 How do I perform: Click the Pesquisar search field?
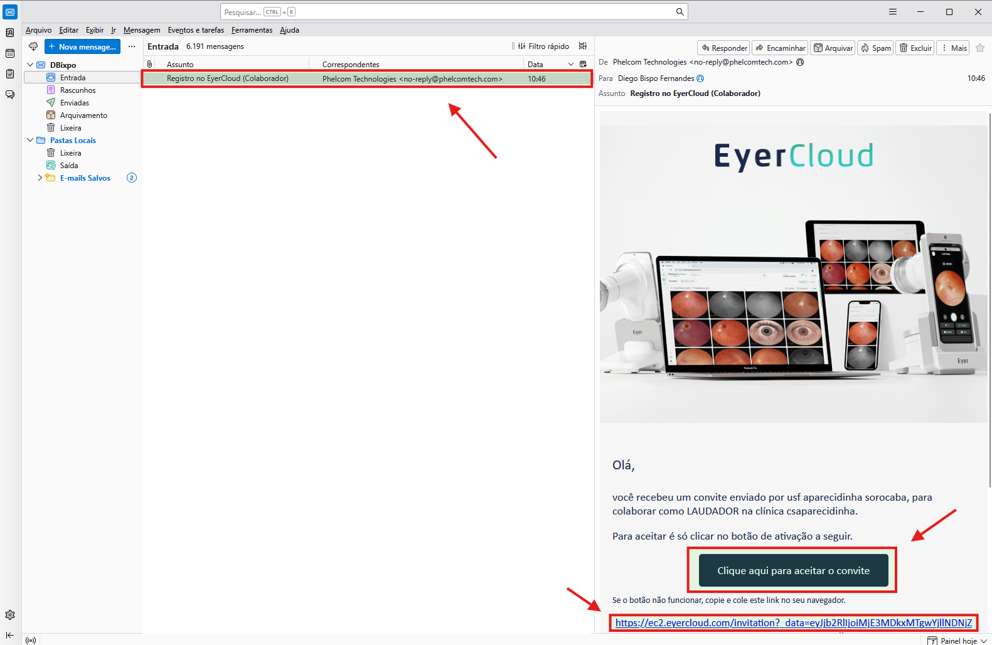click(x=454, y=12)
